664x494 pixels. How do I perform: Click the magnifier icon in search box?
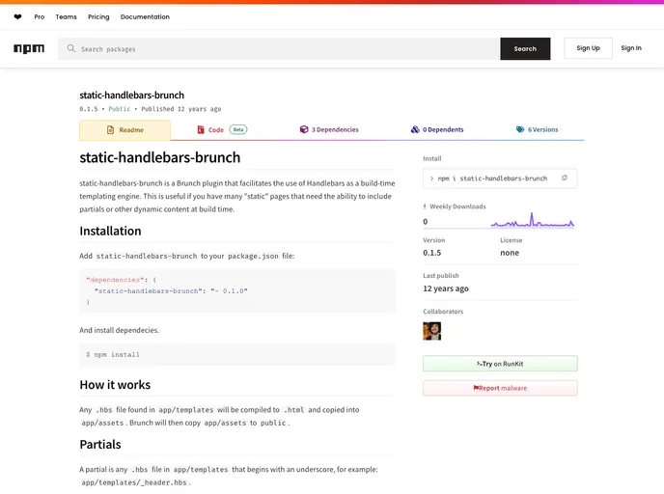tap(71, 48)
